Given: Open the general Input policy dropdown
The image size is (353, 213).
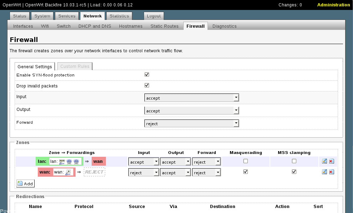Looking at the screenshot, I should 191,98.
